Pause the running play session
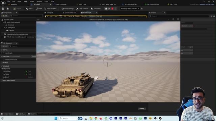Image resolution: width=216 pixels, height=121 pixels. pyautogui.click(x=106, y=8)
